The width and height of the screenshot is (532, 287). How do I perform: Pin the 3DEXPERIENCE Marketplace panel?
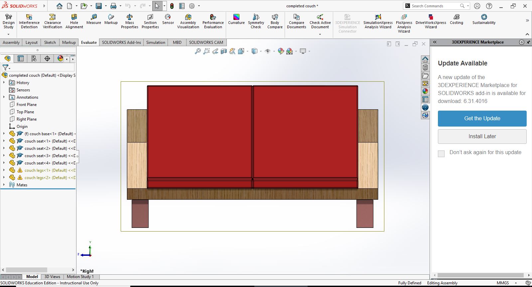(528, 42)
